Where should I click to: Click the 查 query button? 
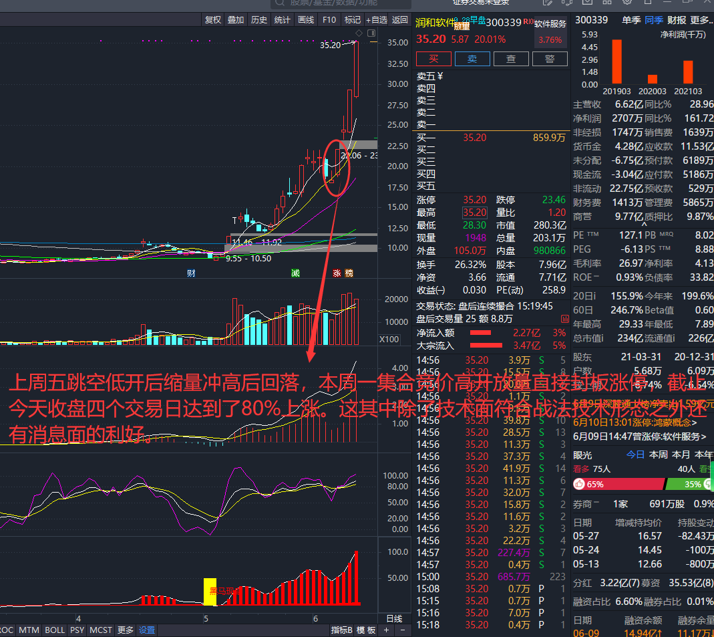511,59
